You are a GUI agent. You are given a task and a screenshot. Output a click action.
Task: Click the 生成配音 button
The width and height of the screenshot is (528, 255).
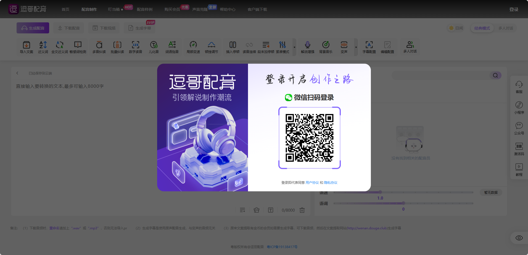tap(33, 28)
